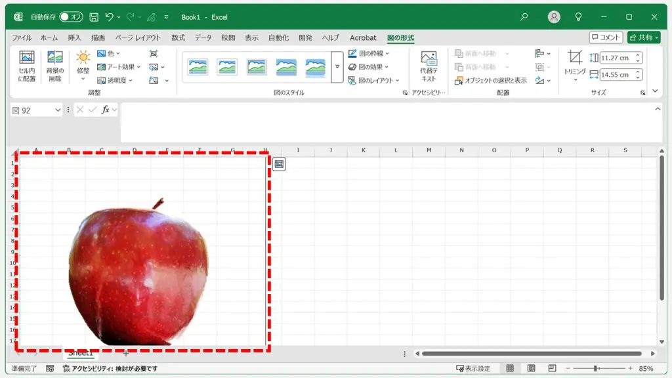The width and height of the screenshot is (672, 378).
Task: Switch to Page Layout view button
Action: (531, 368)
